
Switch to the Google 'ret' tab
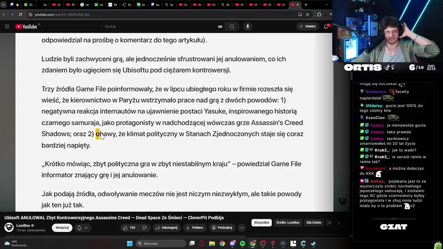tap(84, 5)
